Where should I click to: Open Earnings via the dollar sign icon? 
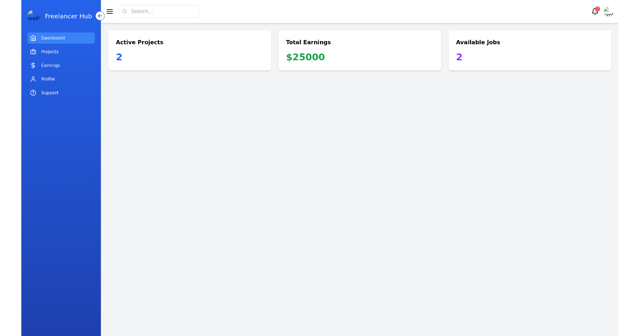[33, 65]
